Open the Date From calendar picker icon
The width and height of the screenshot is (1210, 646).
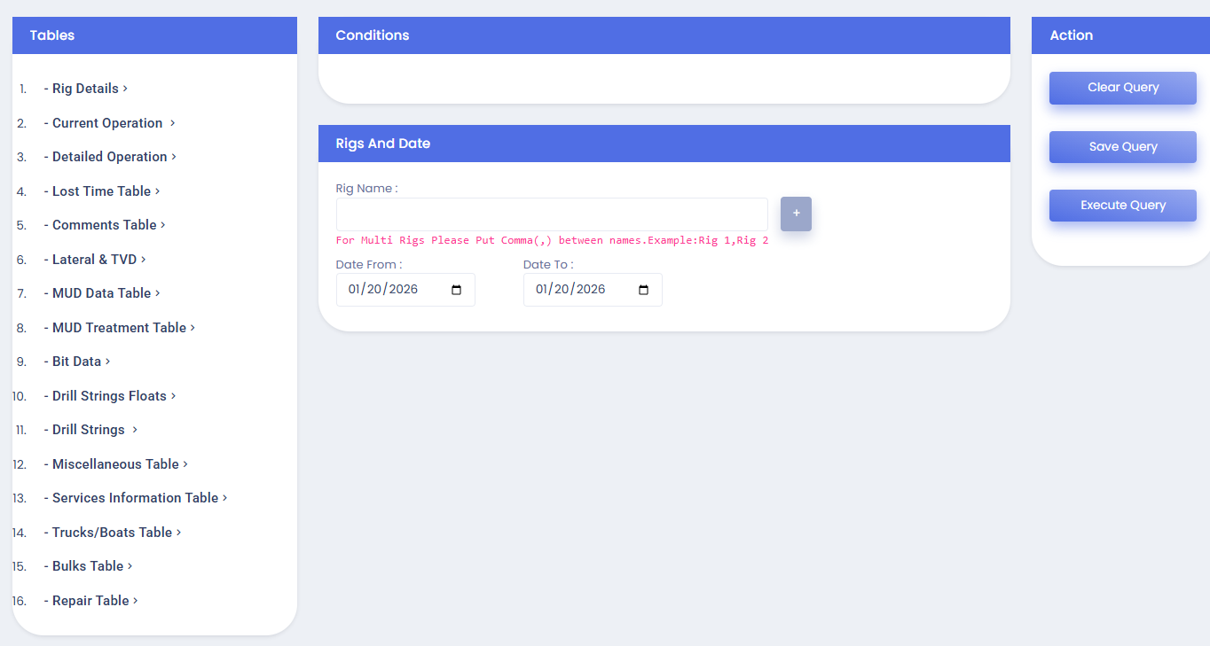tap(457, 290)
